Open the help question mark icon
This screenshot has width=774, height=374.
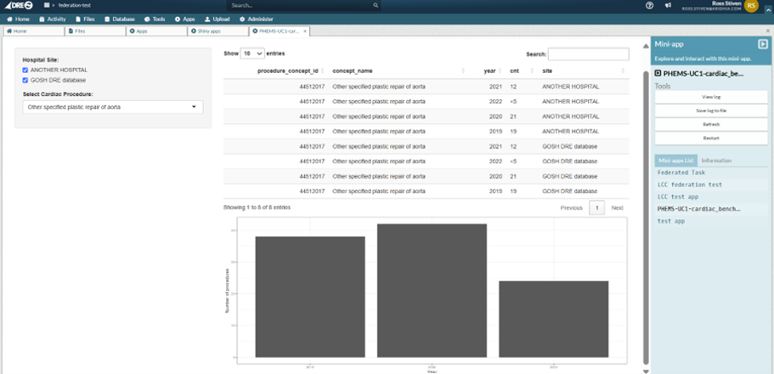(x=650, y=5)
